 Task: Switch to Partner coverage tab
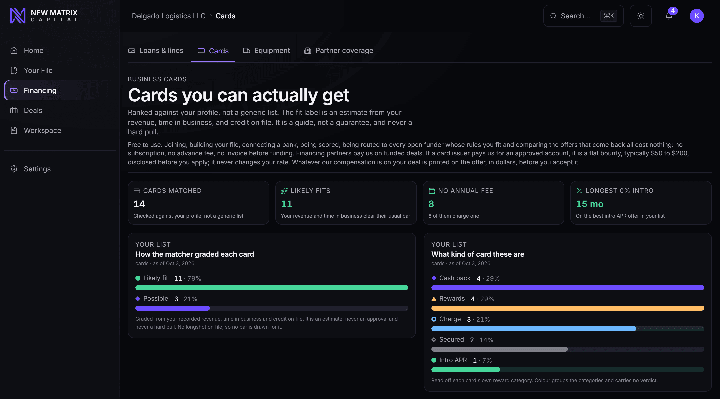[339, 50]
